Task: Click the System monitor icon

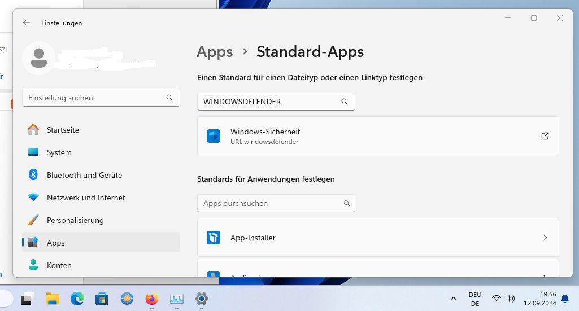Action: 33,152
